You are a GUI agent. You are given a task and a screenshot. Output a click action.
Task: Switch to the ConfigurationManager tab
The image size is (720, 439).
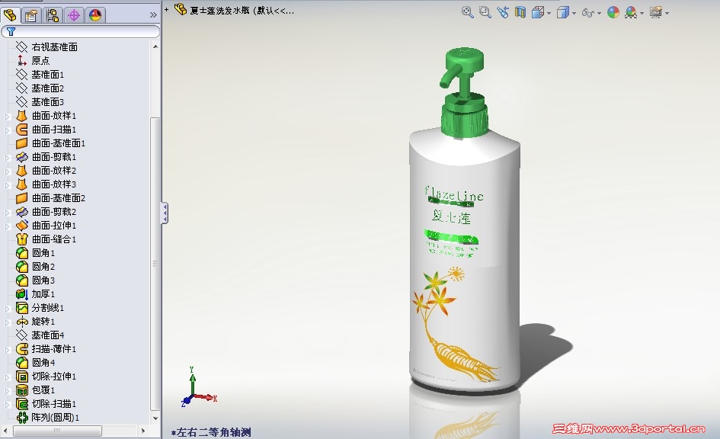click(x=53, y=15)
